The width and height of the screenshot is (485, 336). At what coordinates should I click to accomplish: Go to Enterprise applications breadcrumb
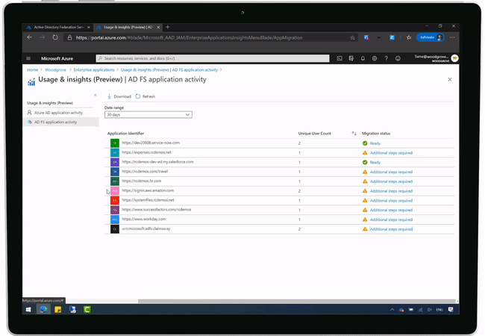(94, 69)
